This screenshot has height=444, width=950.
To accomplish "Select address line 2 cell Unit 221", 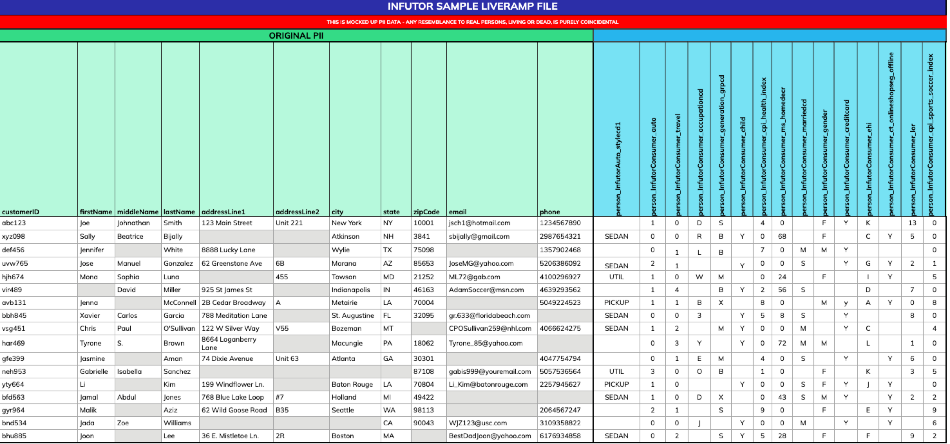I will click(301, 223).
